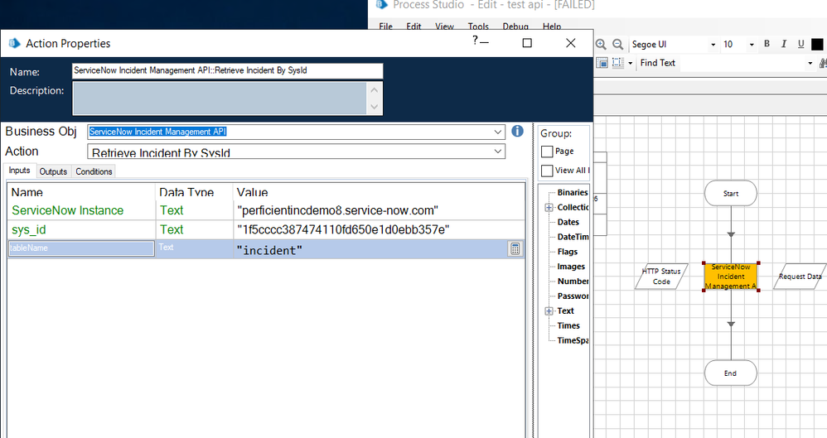827x438 pixels.
Task: Toggle Underline formatting in Process Studio
Action: (800, 44)
